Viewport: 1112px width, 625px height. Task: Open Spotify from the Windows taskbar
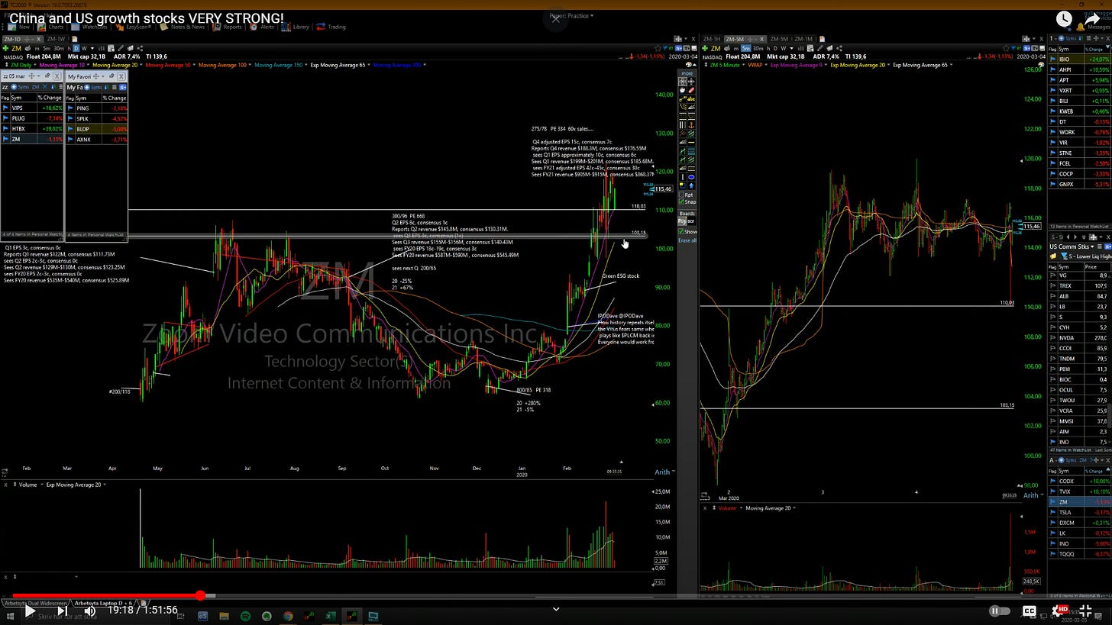click(245, 616)
